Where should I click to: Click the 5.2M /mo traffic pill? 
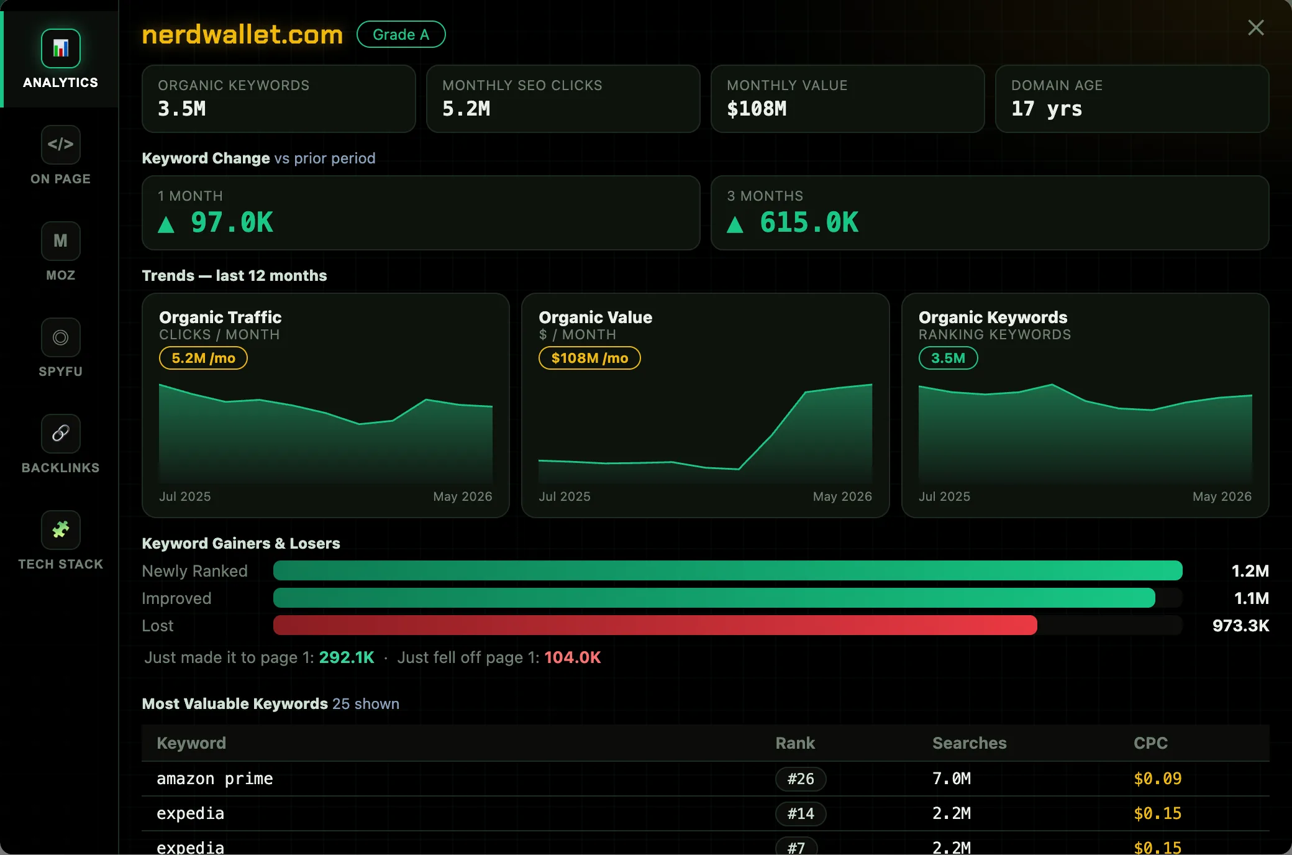[204, 358]
